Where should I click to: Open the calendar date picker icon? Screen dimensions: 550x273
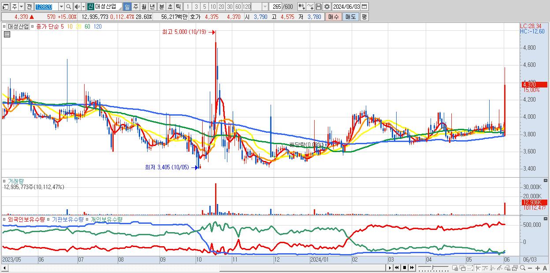[364, 7]
